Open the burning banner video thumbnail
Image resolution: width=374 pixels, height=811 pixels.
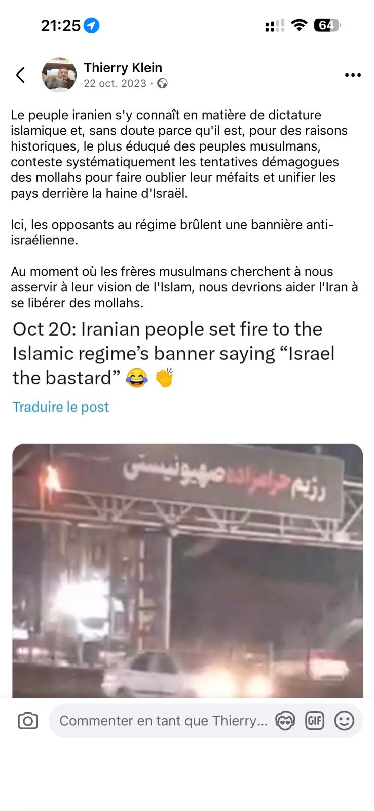188,571
